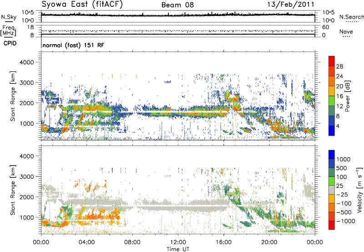
Task: Click the 'N.Sky' axis label
Action: click(9, 17)
